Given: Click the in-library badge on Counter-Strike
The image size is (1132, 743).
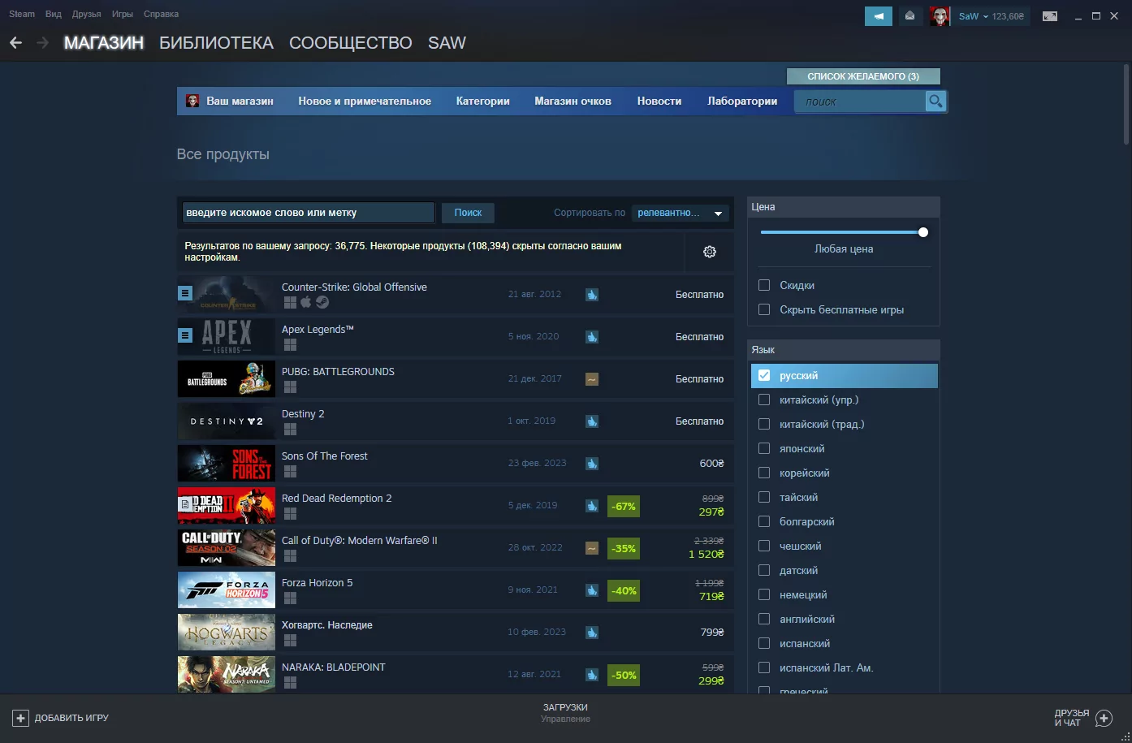Looking at the screenshot, I should pos(185,293).
